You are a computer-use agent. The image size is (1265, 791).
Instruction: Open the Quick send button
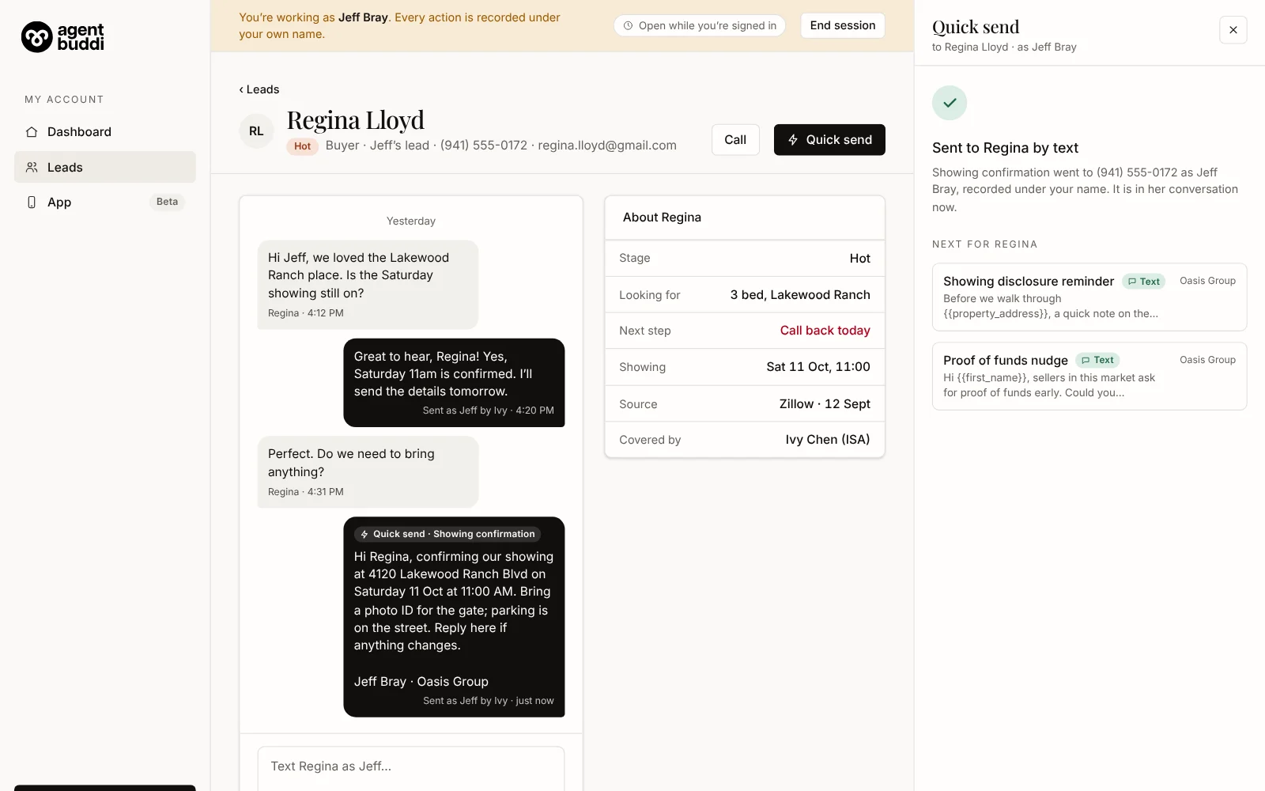829,140
